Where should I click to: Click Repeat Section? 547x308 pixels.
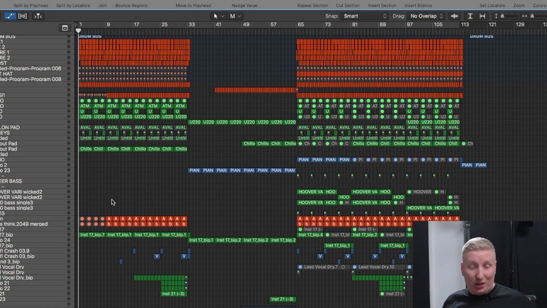click(x=312, y=6)
